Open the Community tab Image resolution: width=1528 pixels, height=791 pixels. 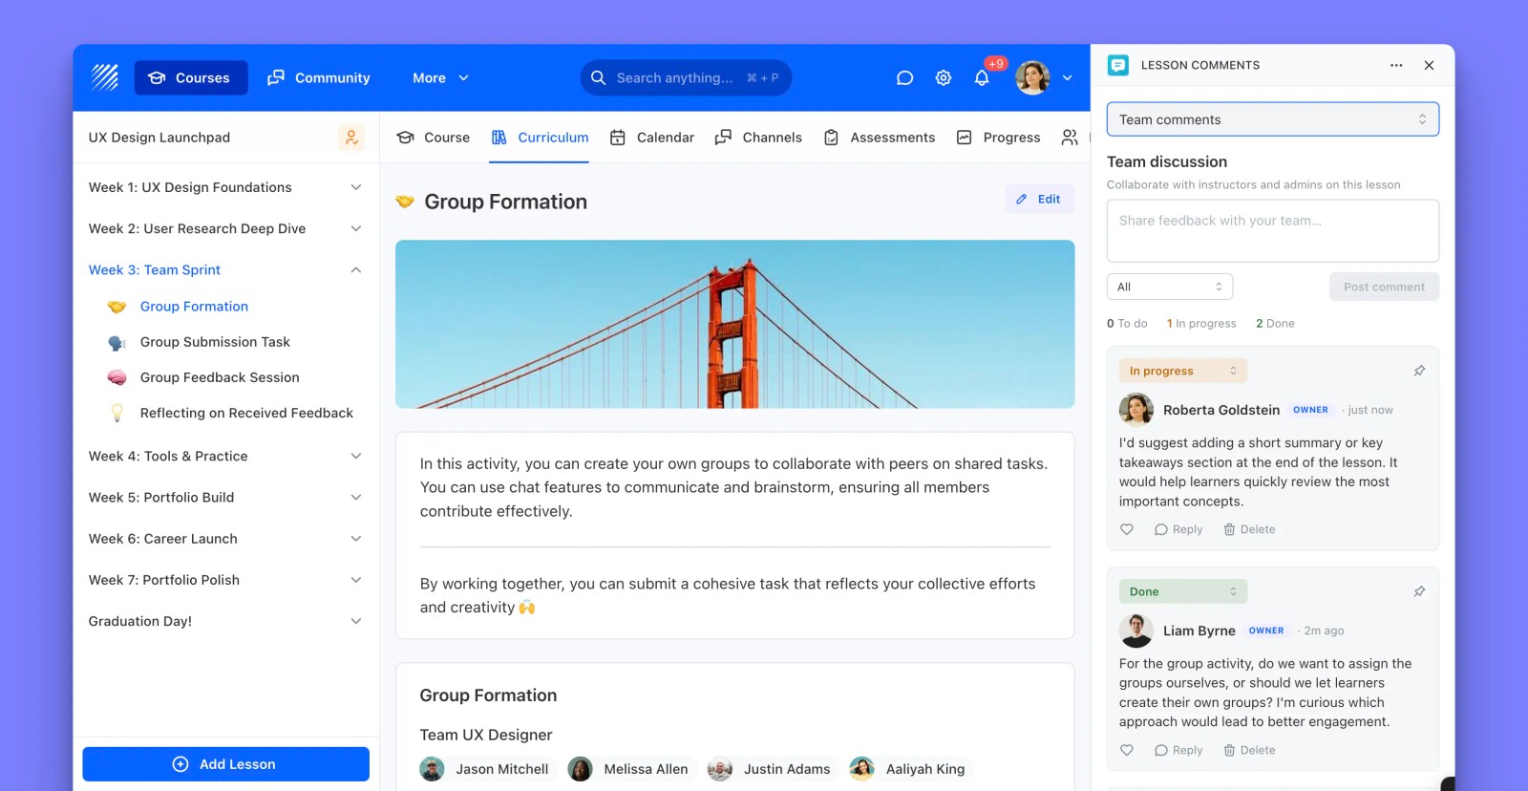[x=319, y=78]
